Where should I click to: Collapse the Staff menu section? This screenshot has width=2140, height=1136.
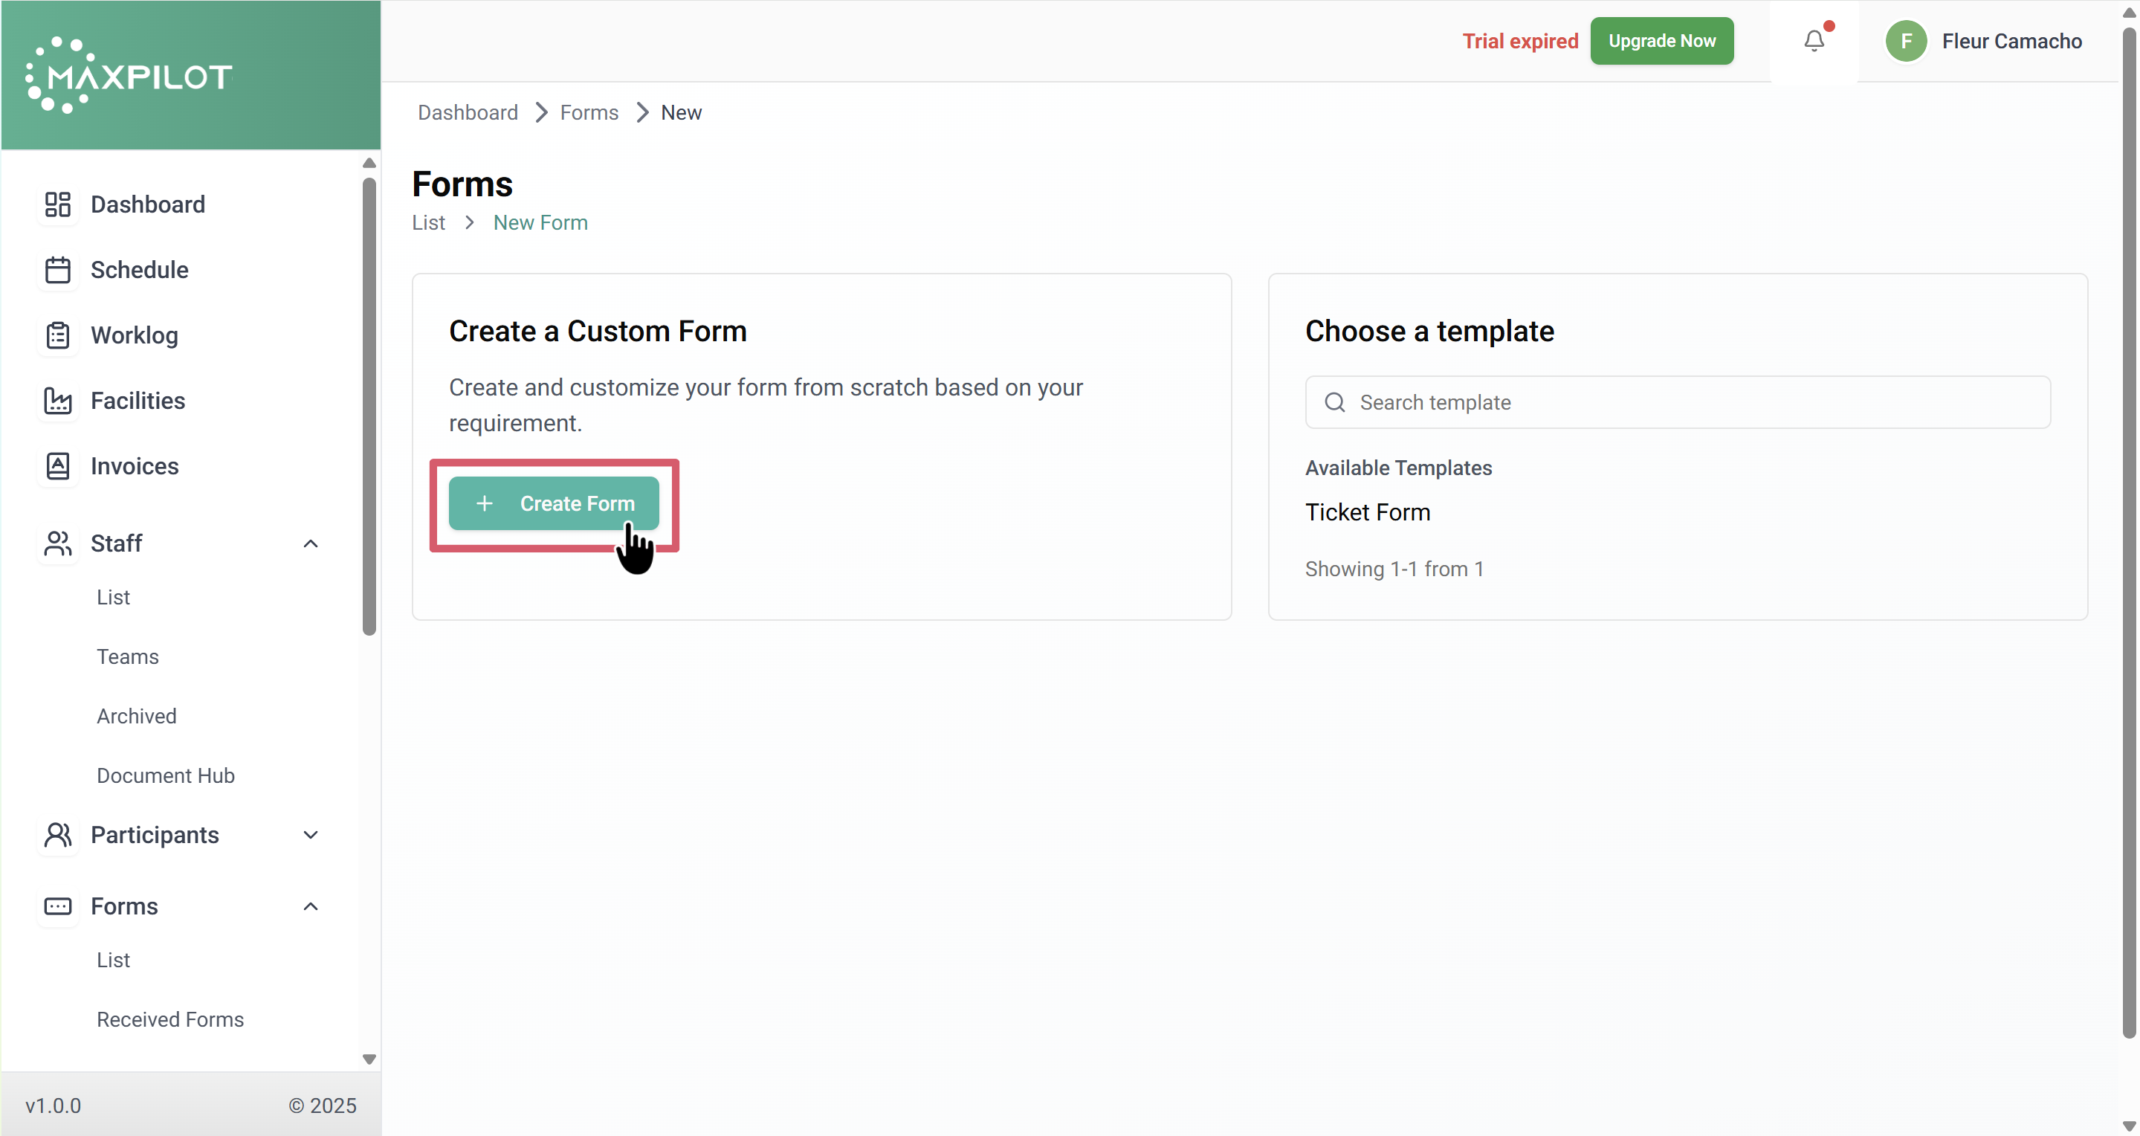pyautogui.click(x=311, y=543)
